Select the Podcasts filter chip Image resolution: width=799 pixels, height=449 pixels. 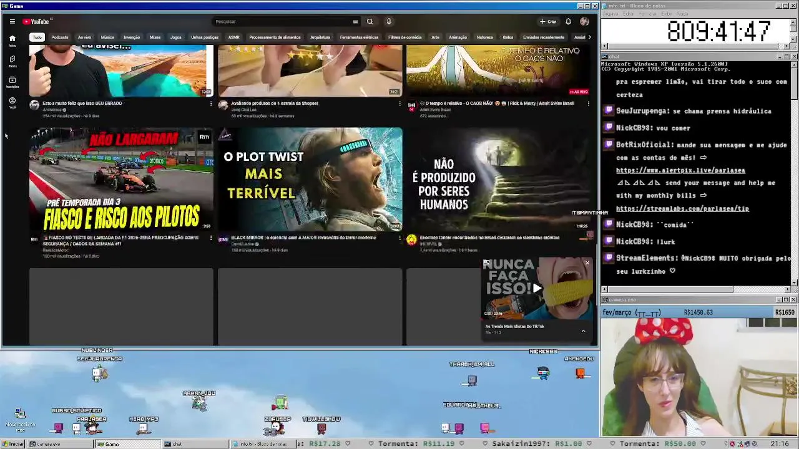60,37
